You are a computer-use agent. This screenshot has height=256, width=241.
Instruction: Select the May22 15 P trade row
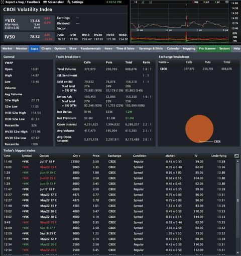pos(119,206)
